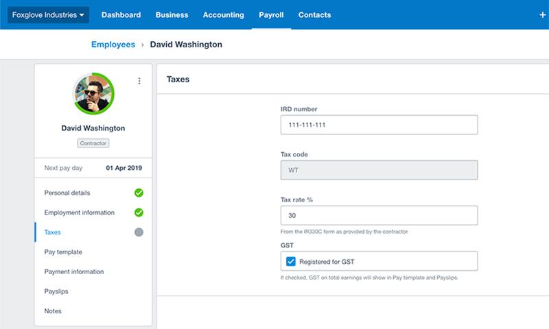
Task: Click green checkmark beside Employment information
Action: pos(139,212)
